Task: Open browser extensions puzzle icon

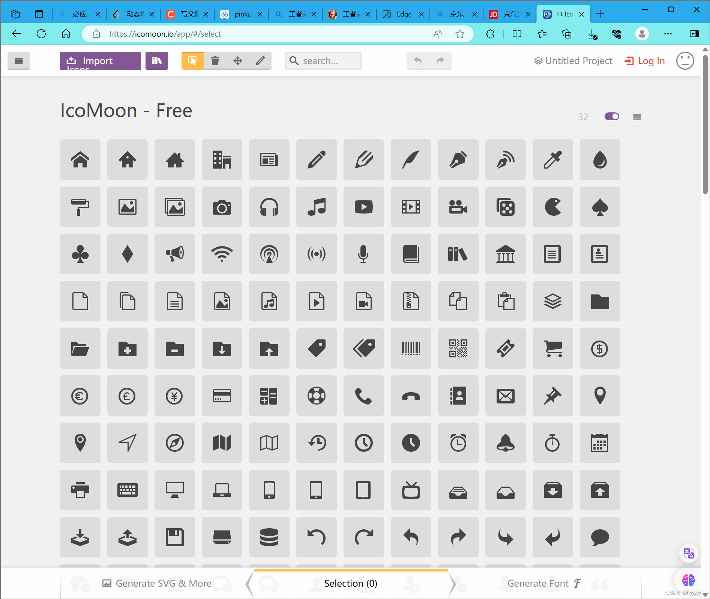Action: [490, 34]
